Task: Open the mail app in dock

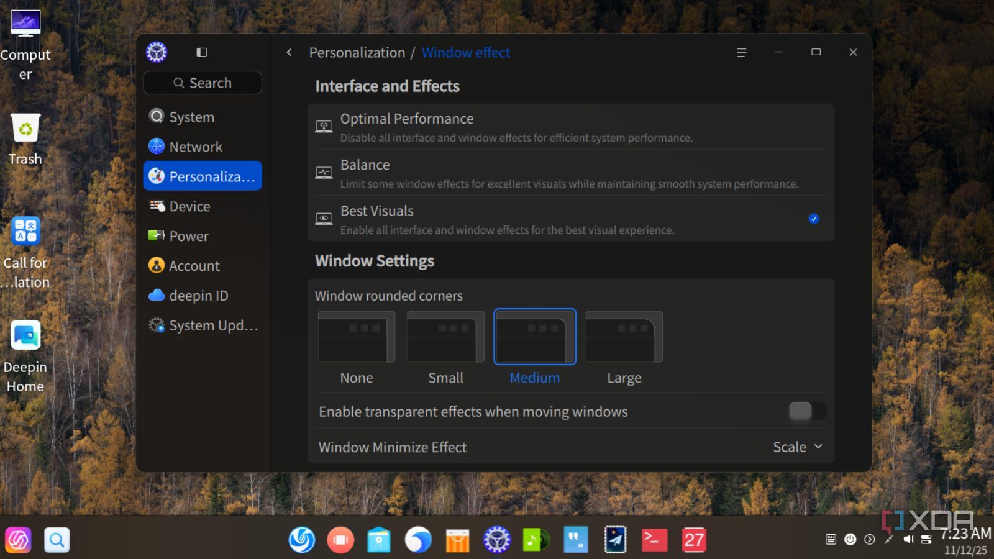Action: [616, 540]
